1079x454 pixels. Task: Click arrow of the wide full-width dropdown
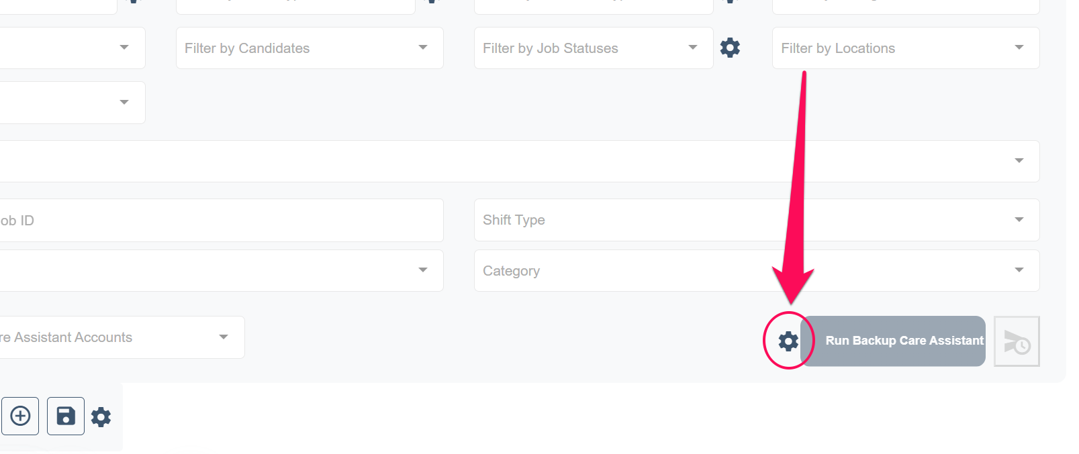coord(1019,161)
